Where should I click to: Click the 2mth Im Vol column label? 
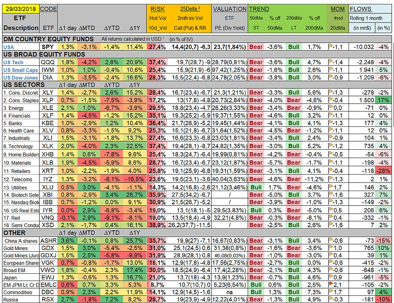(x=190, y=18)
